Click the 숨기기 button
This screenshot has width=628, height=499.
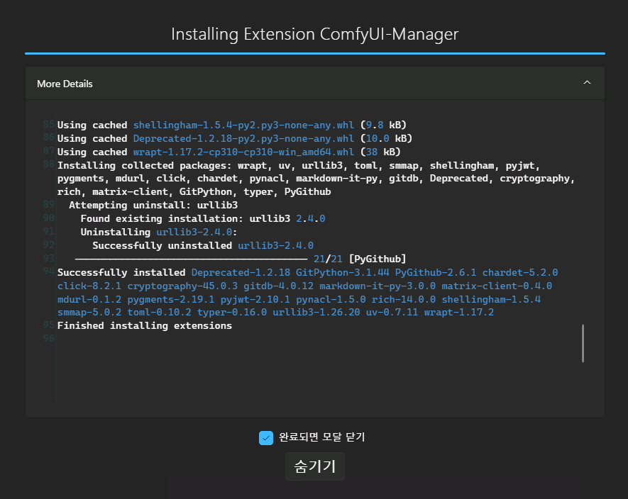314,466
